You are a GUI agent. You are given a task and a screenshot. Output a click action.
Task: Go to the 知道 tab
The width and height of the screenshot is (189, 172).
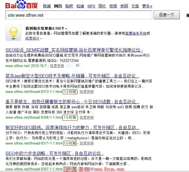[80, 6]
